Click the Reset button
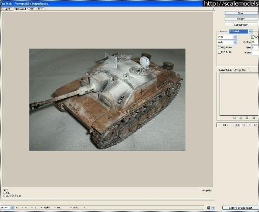259x212 pixels. point(241,19)
